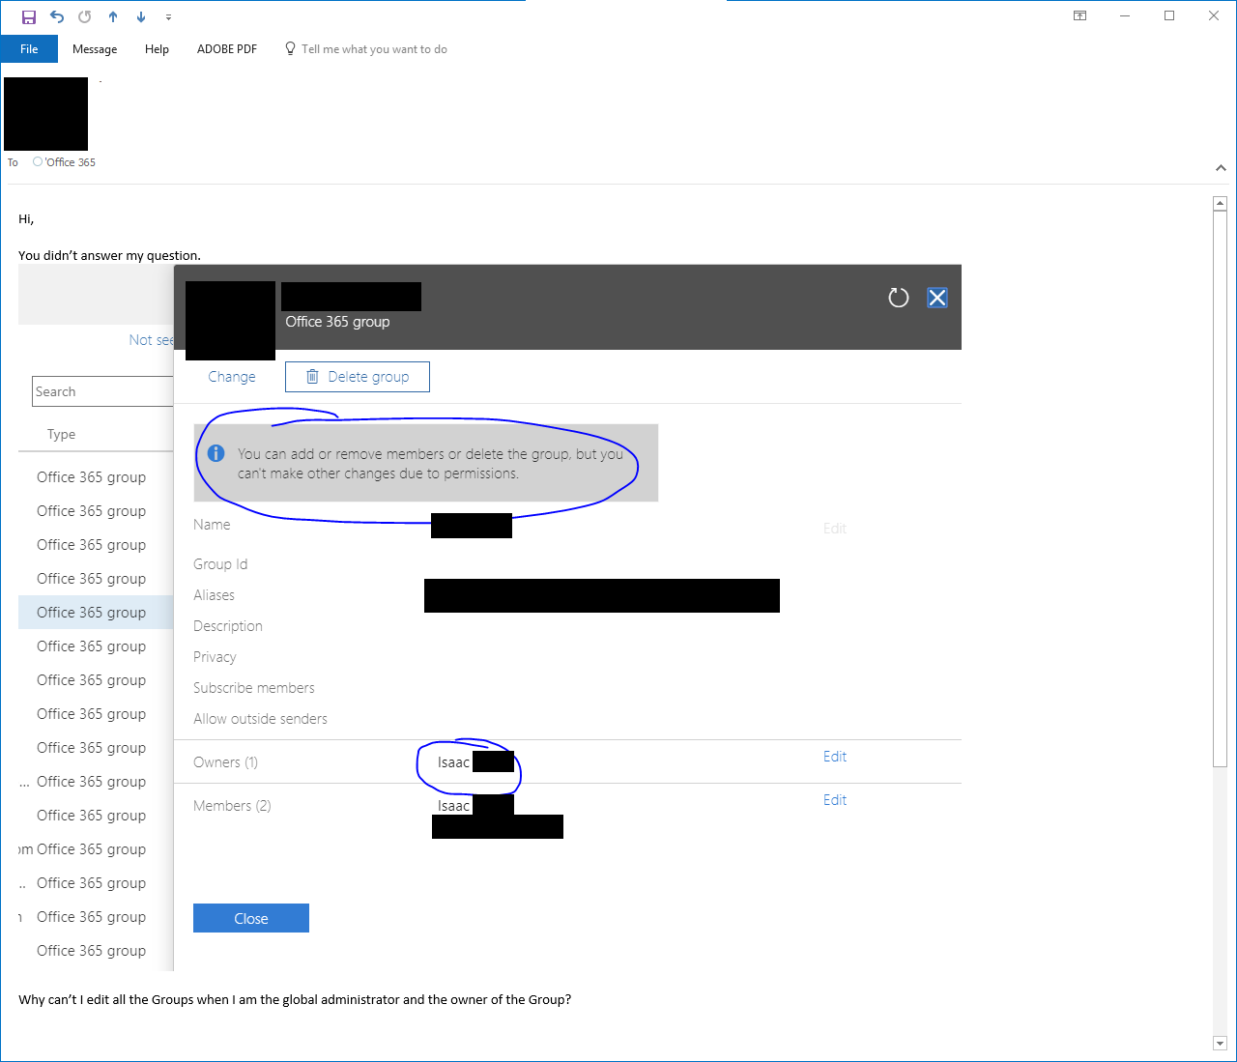Click the 'Not see' link above Search
The height and width of the screenshot is (1062, 1237).
click(152, 340)
